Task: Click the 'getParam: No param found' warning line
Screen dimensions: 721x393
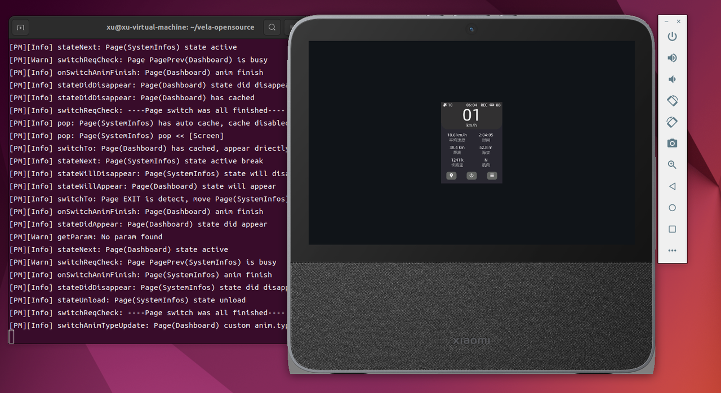Action: [x=86, y=237]
